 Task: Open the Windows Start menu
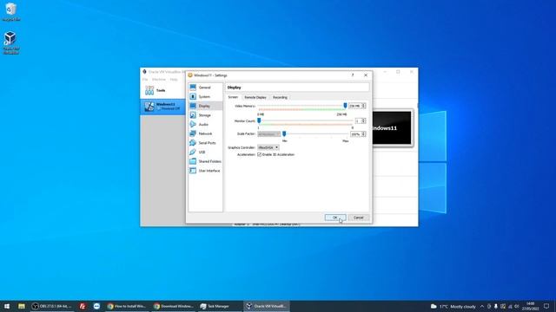point(7,306)
